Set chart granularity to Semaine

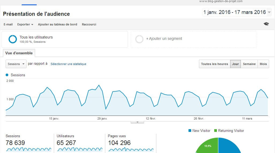tap(249, 64)
